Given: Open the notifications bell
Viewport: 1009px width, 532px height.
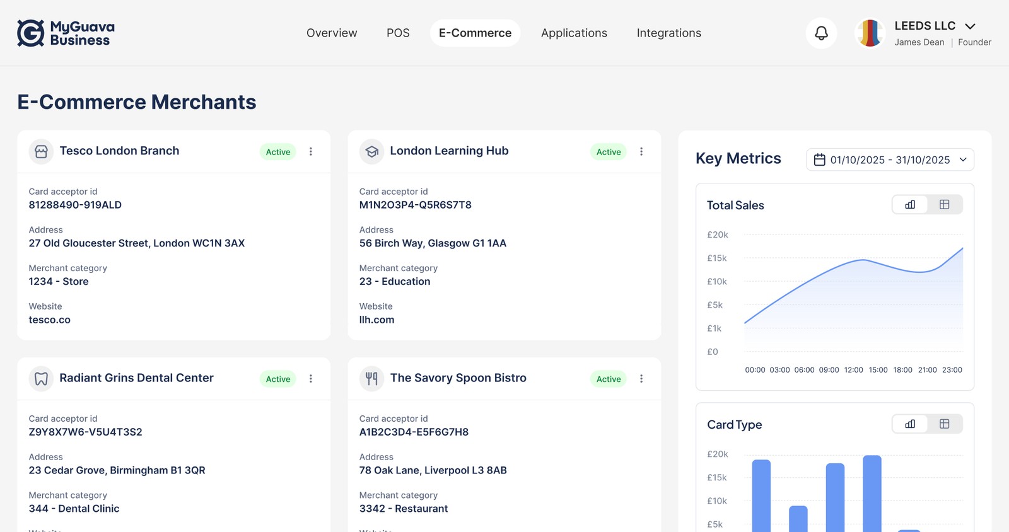Looking at the screenshot, I should 821,33.
